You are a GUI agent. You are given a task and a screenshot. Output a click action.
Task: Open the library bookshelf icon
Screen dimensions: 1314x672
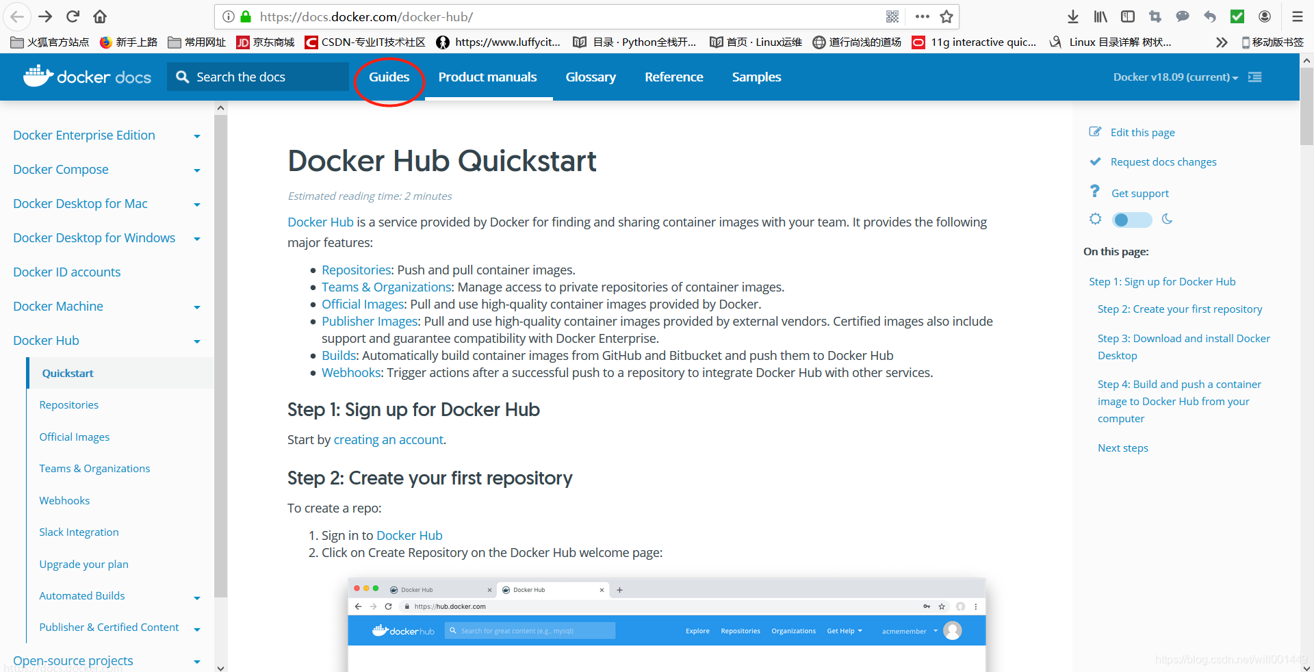point(1100,16)
